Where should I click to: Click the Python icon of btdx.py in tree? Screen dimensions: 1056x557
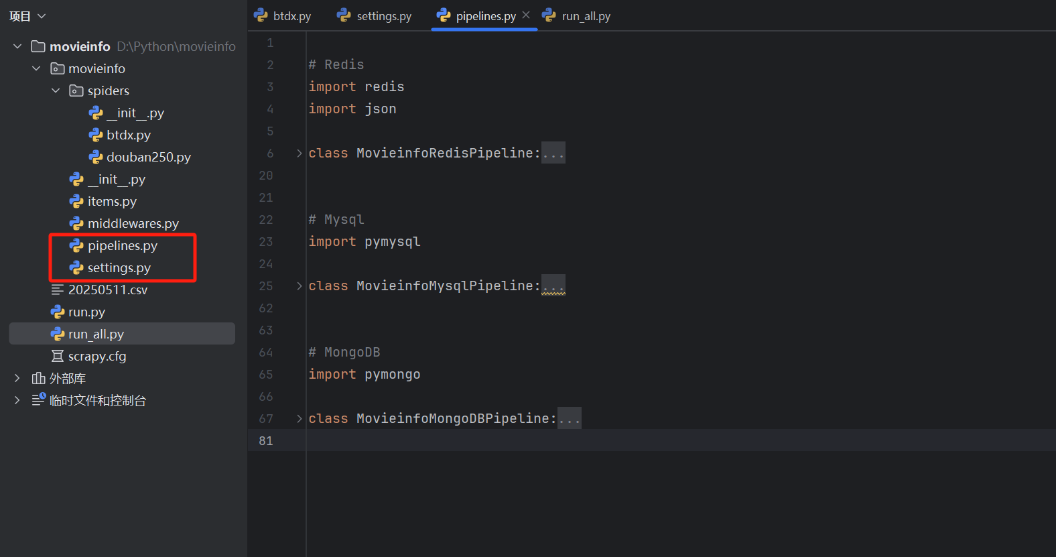[96, 135]
